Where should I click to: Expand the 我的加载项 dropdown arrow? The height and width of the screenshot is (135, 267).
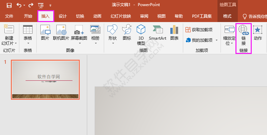216,40
